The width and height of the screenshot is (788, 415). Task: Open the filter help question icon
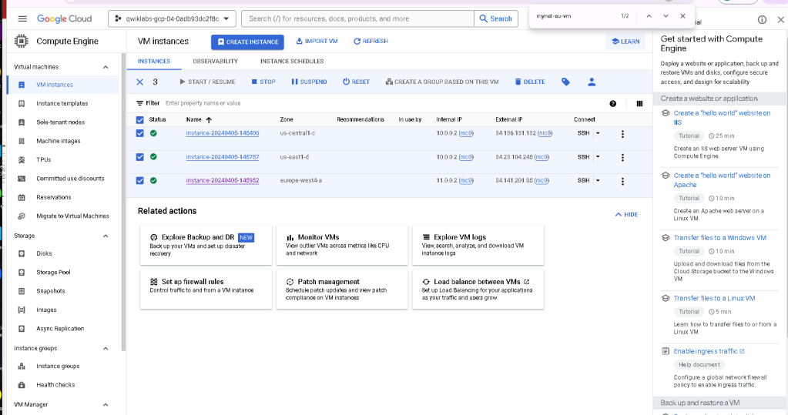[x=612, y=103]
